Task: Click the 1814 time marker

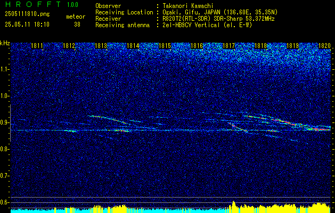Action: point(133,46)
